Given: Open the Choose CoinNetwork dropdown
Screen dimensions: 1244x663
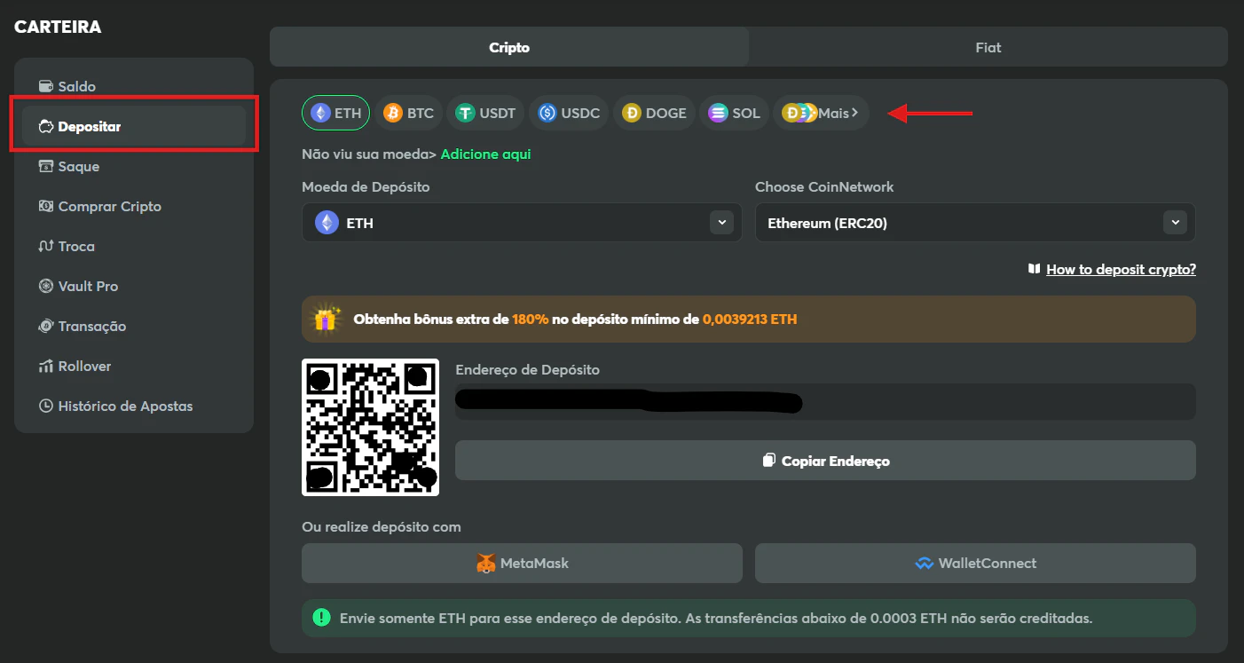Looking at the screenshot, I should [x=975, y=222].
